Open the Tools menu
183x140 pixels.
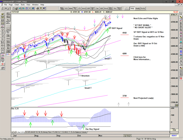pos(23,5)
